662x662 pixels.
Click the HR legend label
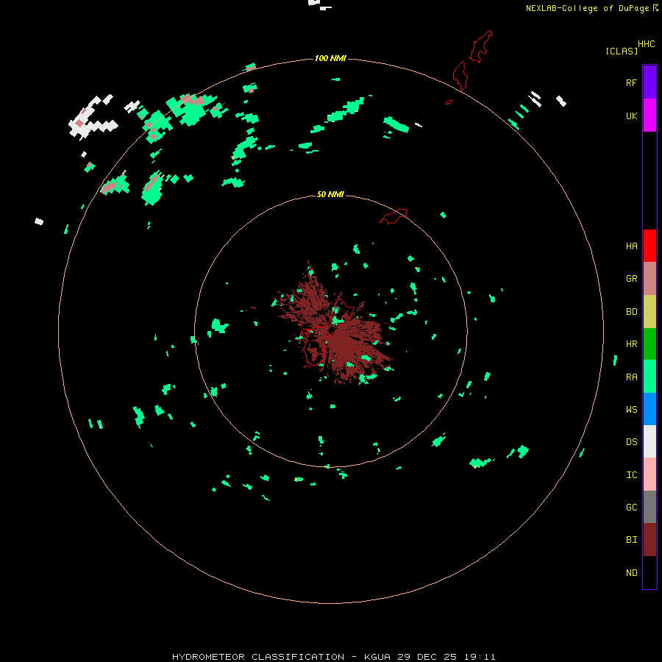click(631, 344)
